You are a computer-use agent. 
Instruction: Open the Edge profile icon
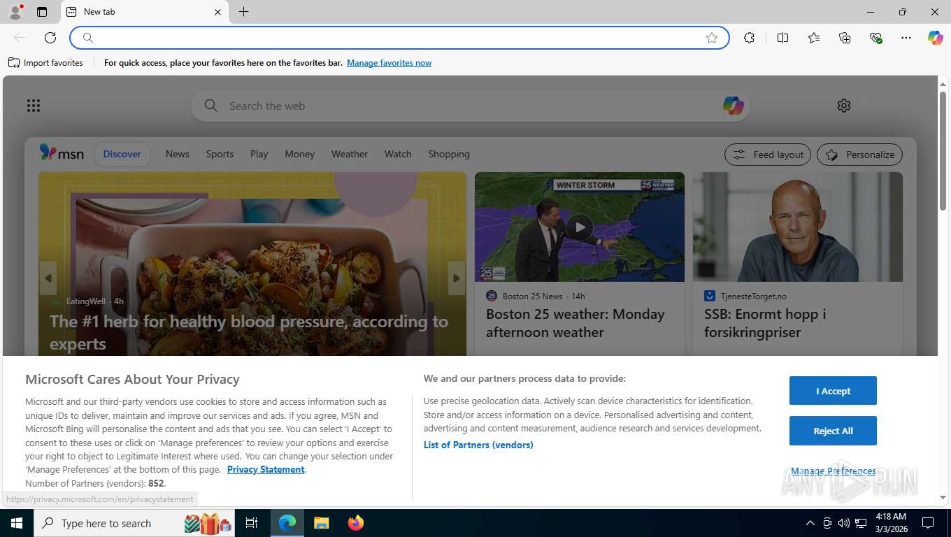pos(15,12)
